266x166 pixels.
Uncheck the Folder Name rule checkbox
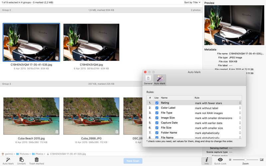point(157,132)
